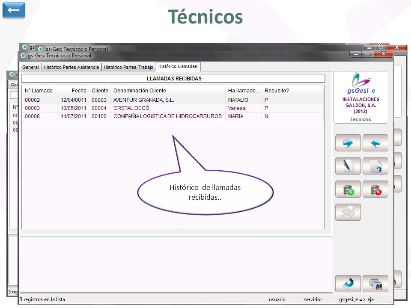Viewport: 411px width, 308px height.
Task: Close the window behind the front one
Action: (397, 47)
